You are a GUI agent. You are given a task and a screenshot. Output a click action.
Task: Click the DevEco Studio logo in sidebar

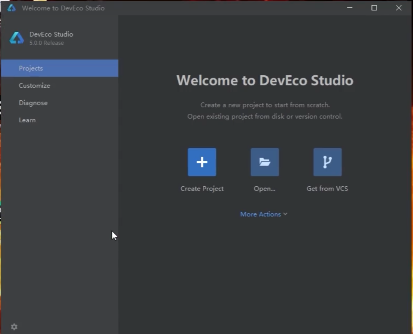[x=16, y=38]
